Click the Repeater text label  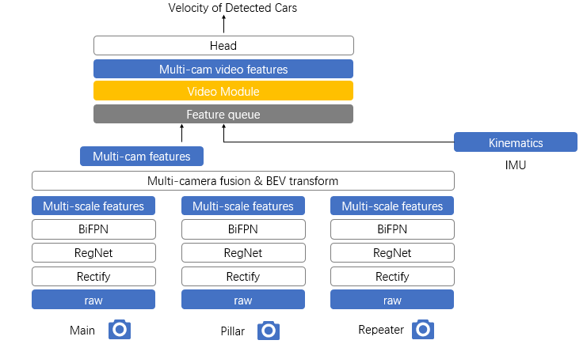point(380,330)
